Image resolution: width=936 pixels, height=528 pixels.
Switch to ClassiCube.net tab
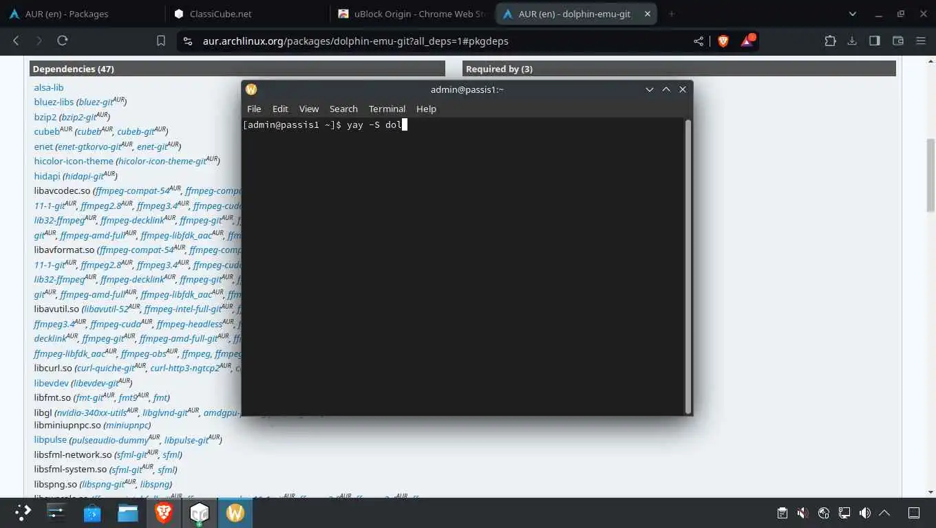pyautogui.click(x=248, y=14)
